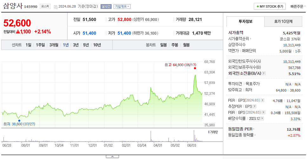
Task: Click the 3.33% dividend yield value
Action: pos(296,119)
